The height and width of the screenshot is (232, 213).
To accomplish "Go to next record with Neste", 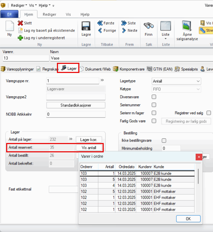I will (x=124, y=30).
